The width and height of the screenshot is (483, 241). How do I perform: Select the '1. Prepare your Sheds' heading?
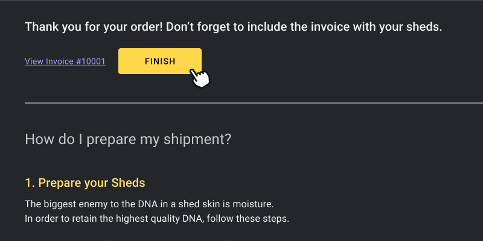[85, 183]
